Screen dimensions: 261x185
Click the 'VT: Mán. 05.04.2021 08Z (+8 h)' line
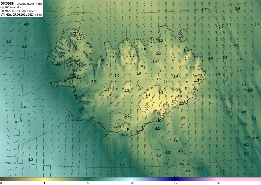(21, 15)
